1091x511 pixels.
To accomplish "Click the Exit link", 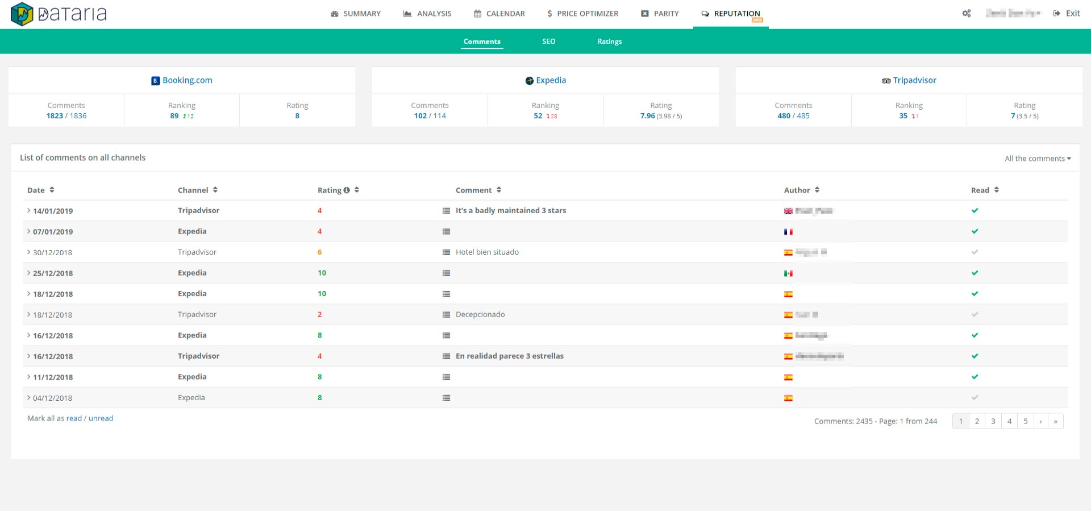I will tap(1067, 13).
